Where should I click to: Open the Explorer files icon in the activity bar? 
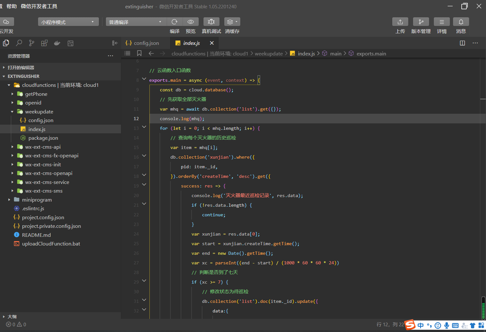(6, 43)
